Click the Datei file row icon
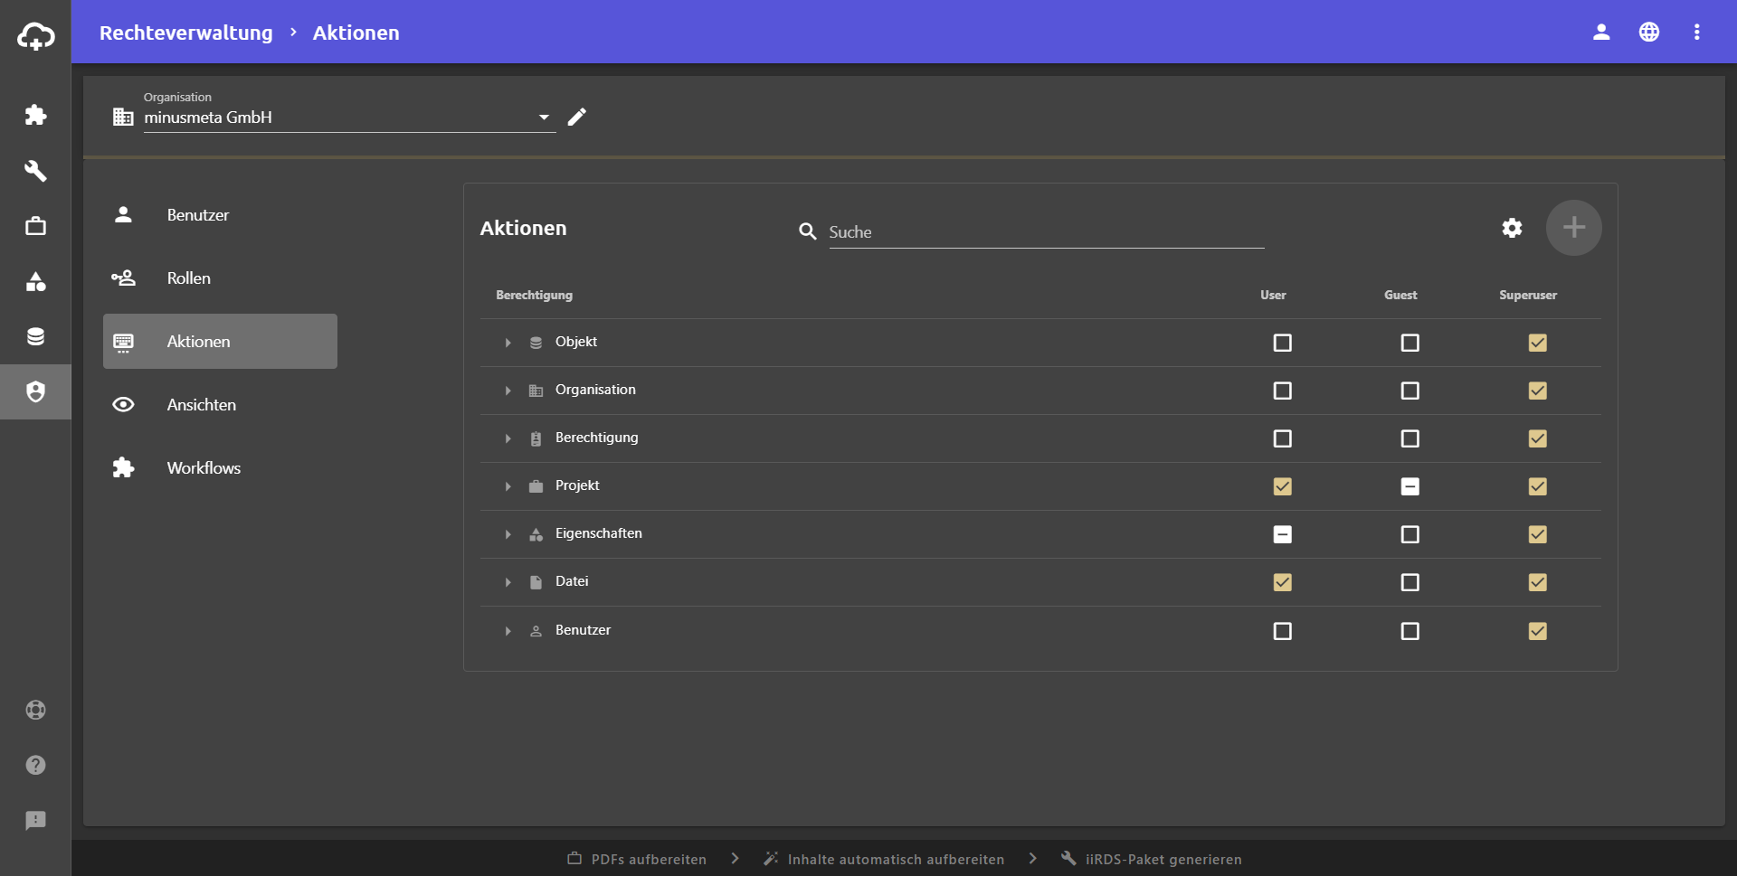The height and width of the screenshot is (876, 1737). [536, 582]
